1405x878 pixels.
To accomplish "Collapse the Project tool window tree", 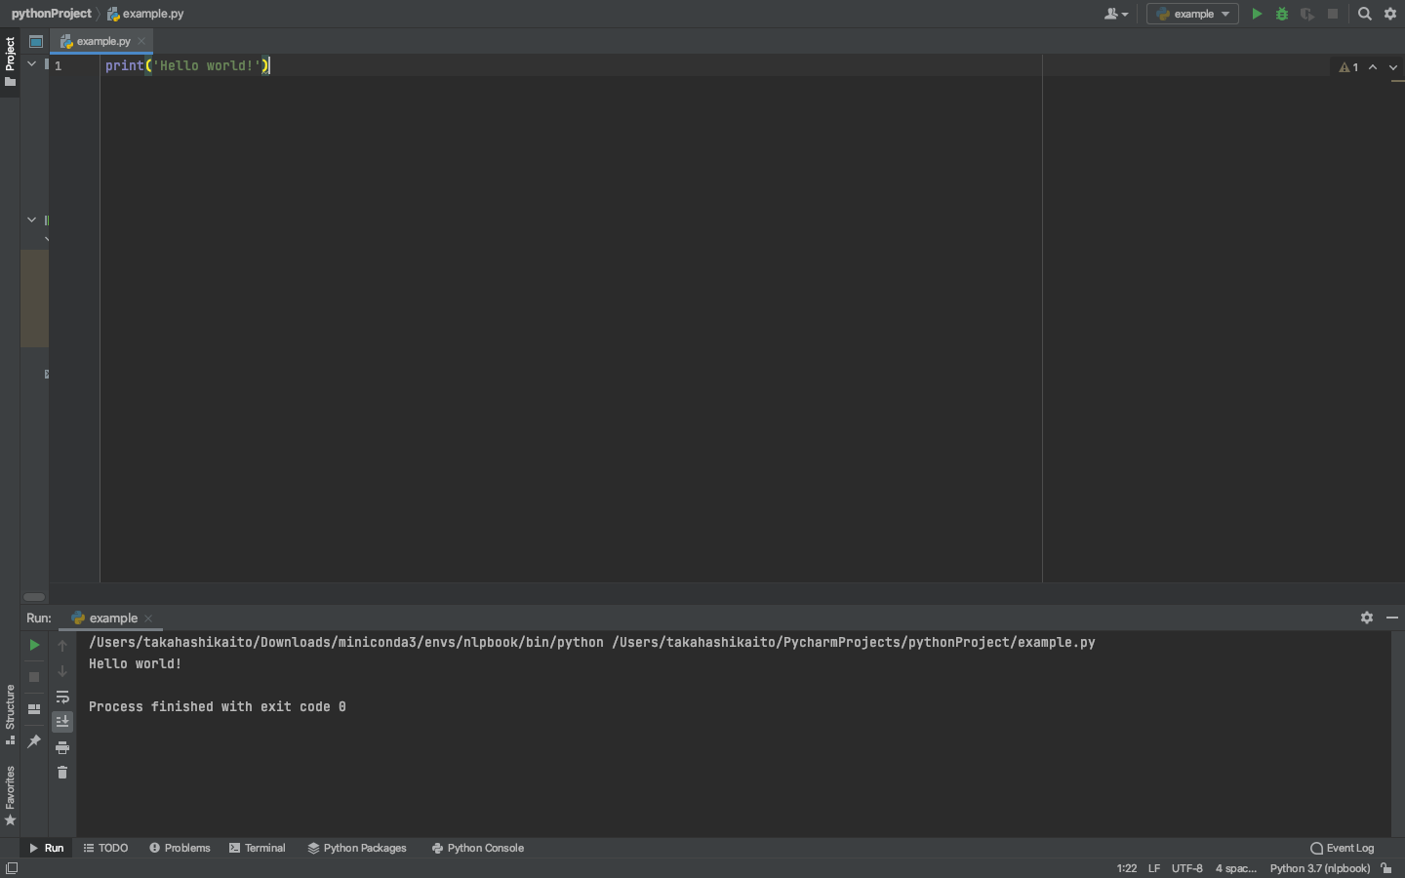I will (30, 61).
